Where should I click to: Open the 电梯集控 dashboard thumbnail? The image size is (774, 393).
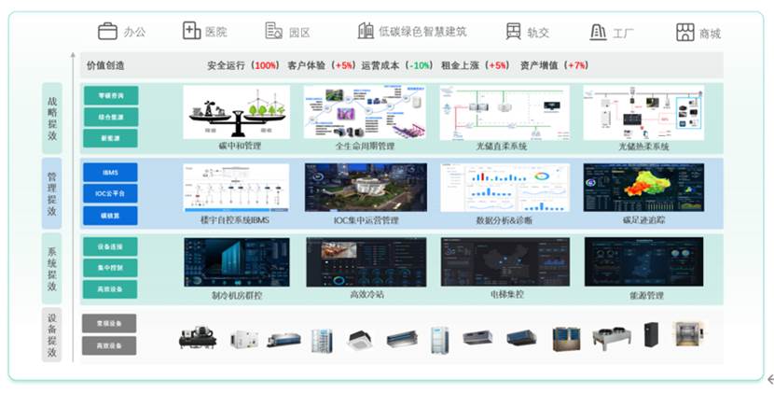click(x=505, y=261)
